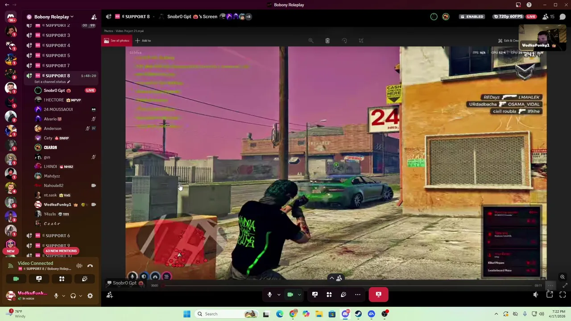Stop watching stream red button

378,294
